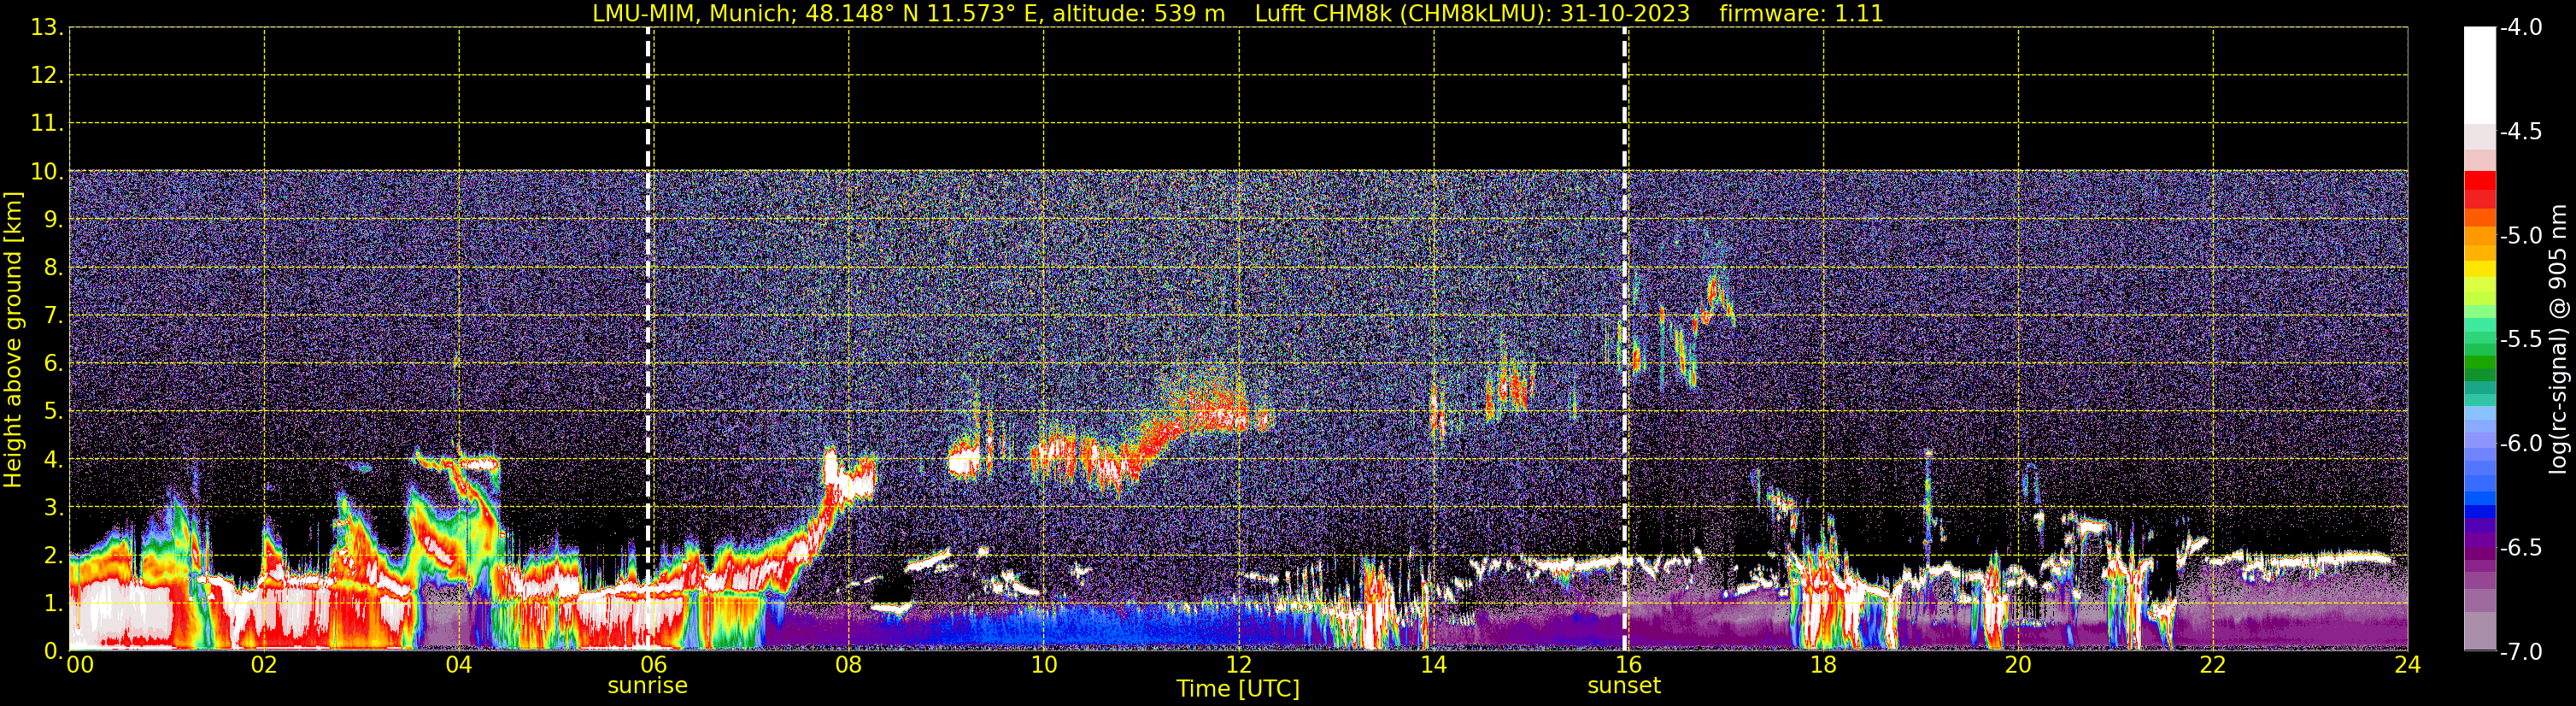This screenshot has width=2576, height=706.
Task: Click the '4.' height axis tick label
Action: coord(53,460)
